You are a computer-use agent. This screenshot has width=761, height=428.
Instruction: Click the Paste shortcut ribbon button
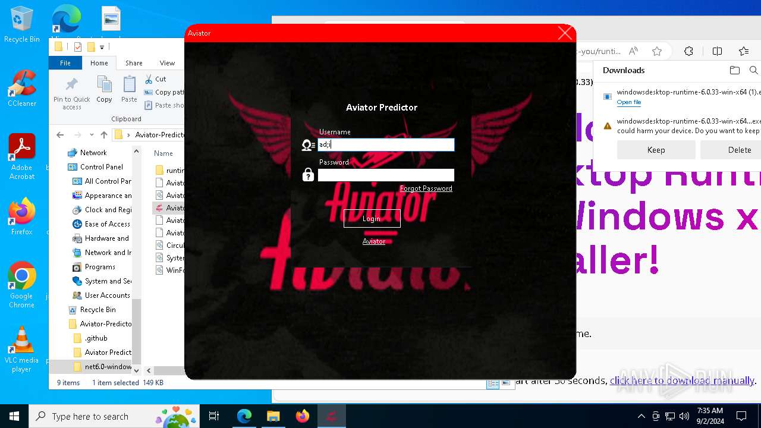point(165,105)
